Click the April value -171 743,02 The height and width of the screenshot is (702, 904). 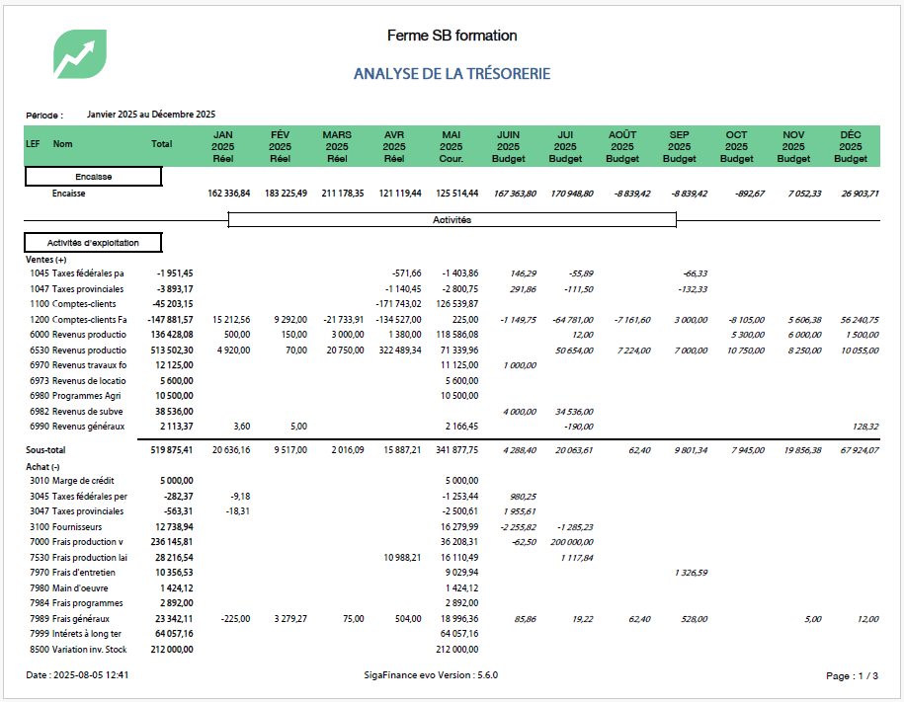pos(398,304)
